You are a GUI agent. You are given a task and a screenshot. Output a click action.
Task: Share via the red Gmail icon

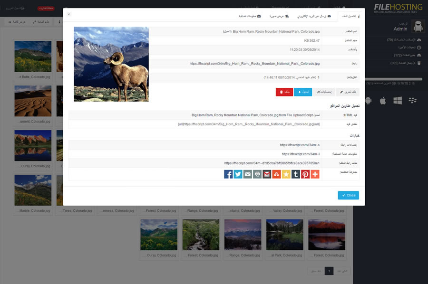pos(267,174)
